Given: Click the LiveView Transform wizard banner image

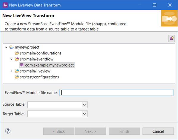Looking at the screenshot, I should coord(169,18).
